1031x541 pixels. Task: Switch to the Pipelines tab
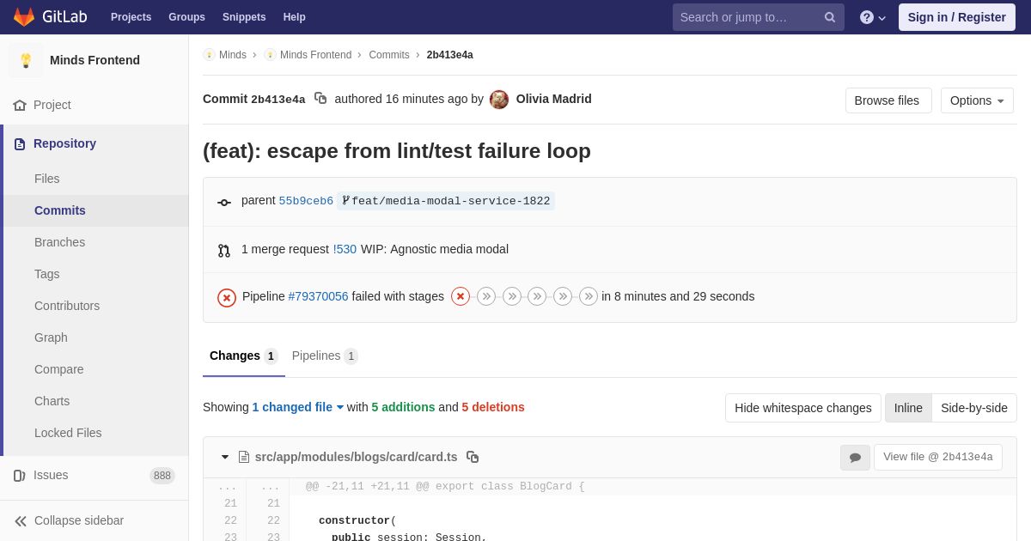click(x=325, y=356)
